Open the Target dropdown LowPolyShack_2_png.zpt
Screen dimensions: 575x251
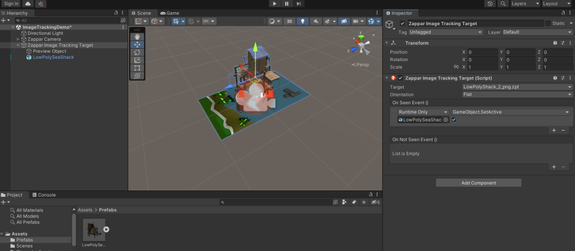click(x=517, y=87)
